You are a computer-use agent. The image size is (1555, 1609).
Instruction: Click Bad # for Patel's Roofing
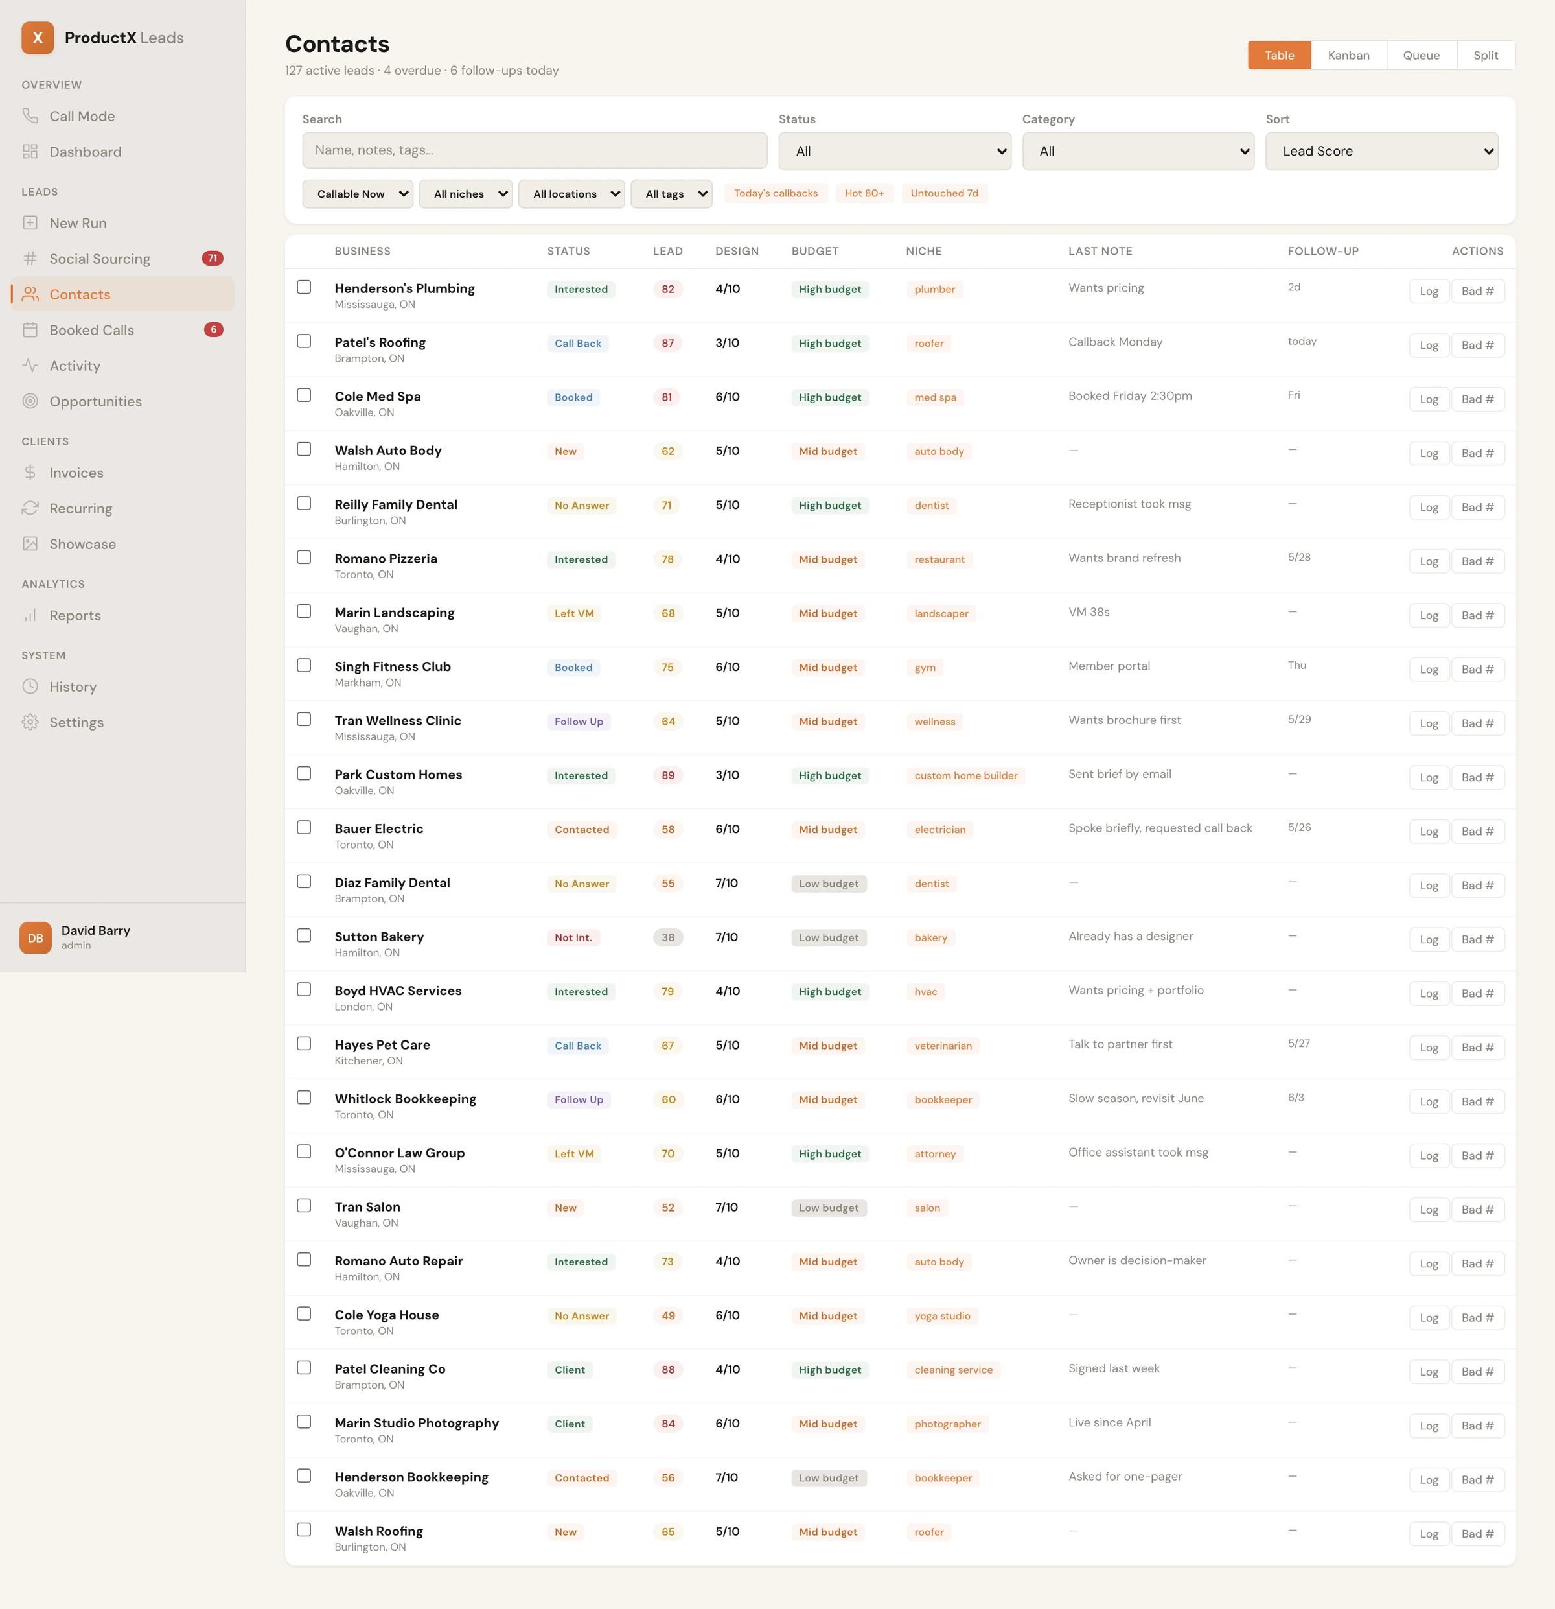1478,346
